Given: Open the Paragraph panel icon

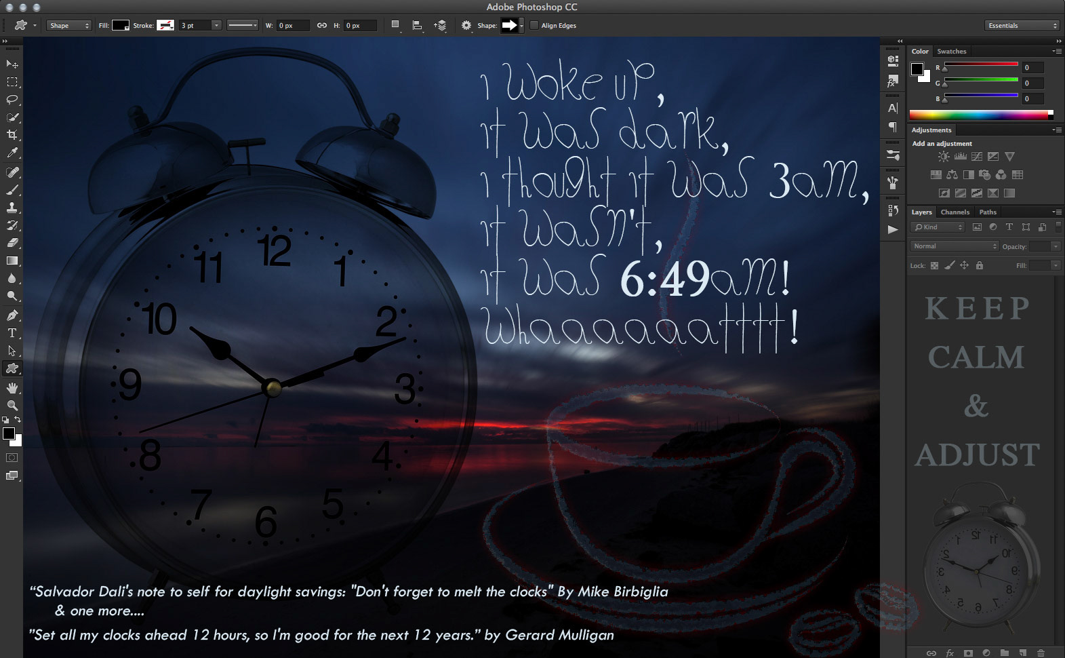Looking at the screenshot, I should coord(893,127).
